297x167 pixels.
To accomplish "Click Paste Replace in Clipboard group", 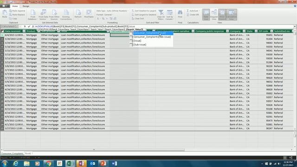I will [x=17, y=14].
